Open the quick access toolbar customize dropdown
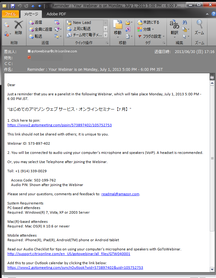The image size is (216, 278). coord(47,6)
